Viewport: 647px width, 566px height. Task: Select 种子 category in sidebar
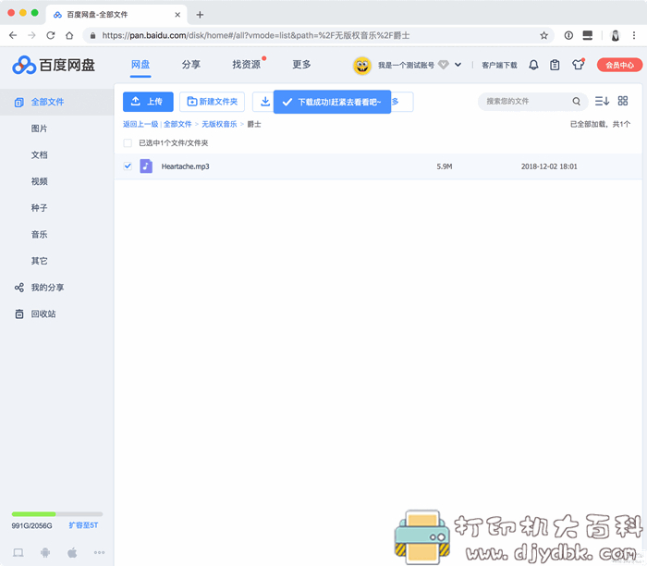pyautogui.click(x=39, y=208)
